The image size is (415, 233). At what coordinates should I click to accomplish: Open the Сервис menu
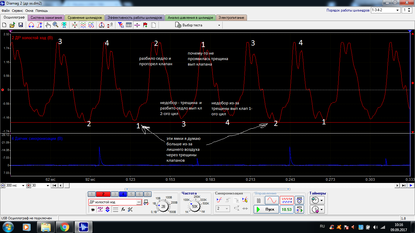point(17,10)
